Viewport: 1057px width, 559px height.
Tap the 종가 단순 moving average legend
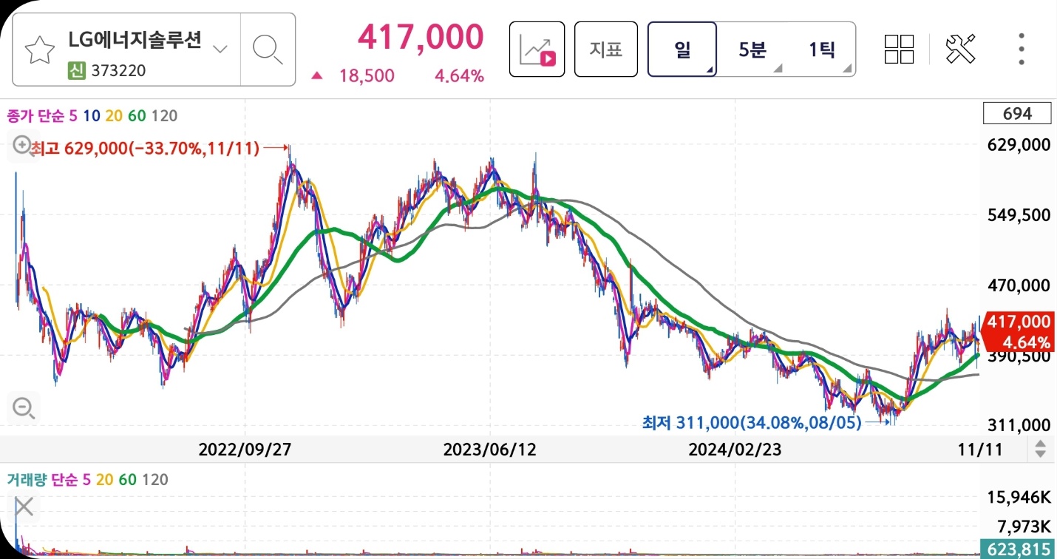pyautogui.click(x=36, y=115)
